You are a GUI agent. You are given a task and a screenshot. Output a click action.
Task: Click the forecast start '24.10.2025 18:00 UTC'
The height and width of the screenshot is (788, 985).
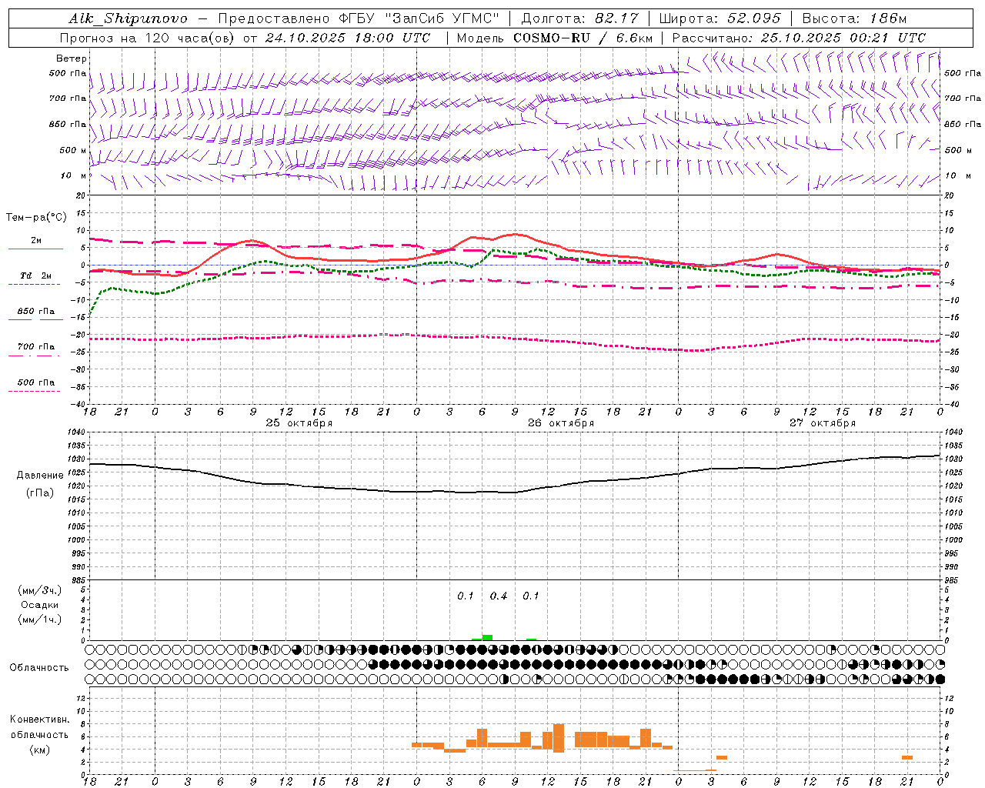[348, 38]
